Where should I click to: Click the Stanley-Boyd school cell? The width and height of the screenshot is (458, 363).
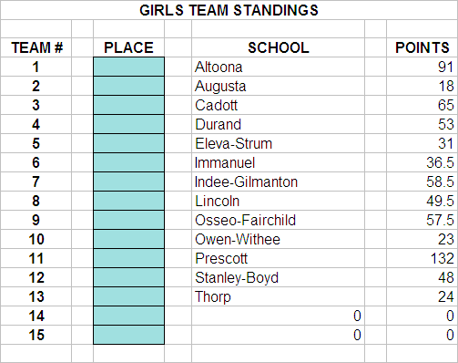pyautogui.click(x=278, y=277)
